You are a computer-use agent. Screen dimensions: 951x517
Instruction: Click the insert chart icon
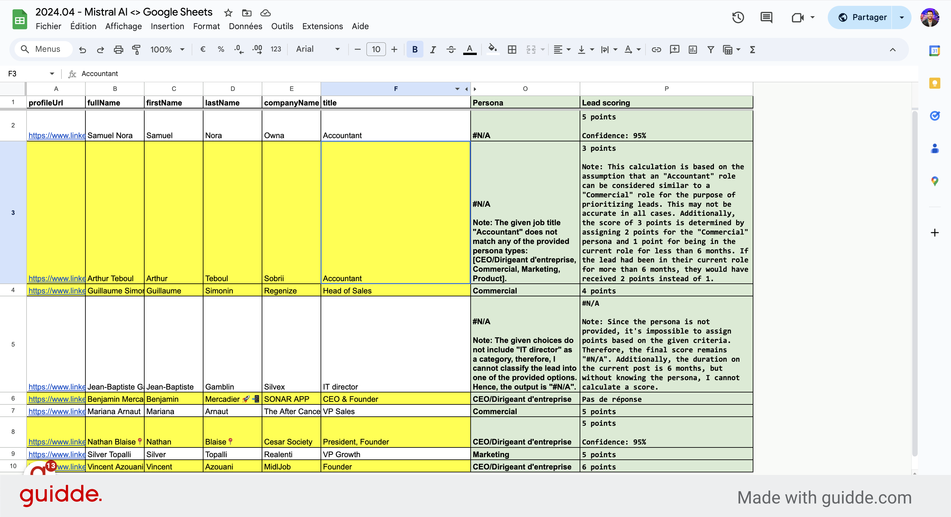tap(693, 49)
